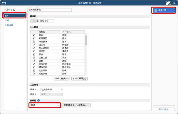Viewport: 178px width, 114px height.
Task: Uncheck the 基本 information checkbox
Action: 34,35
